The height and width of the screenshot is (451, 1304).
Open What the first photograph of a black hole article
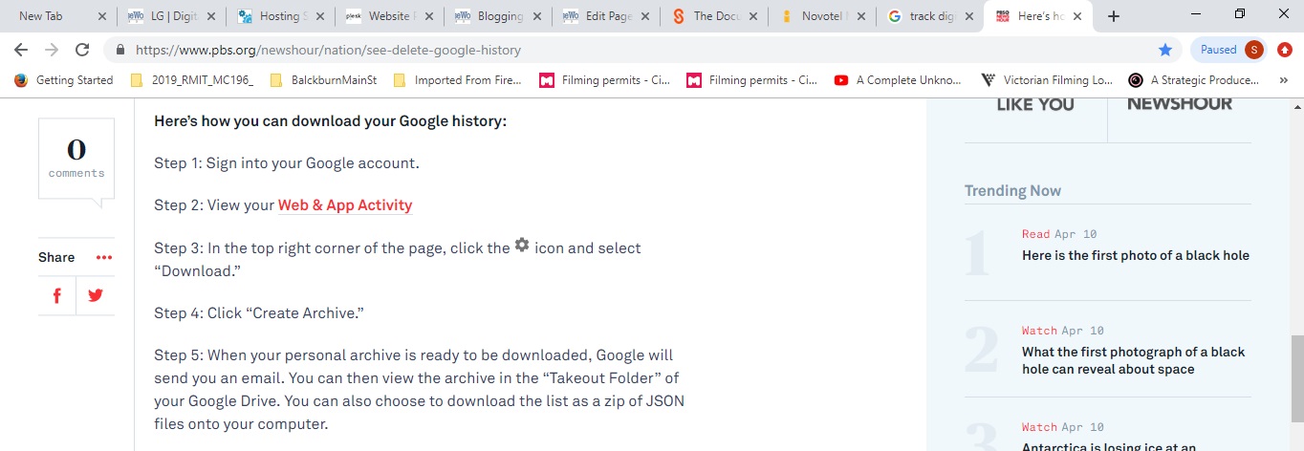click(x=1134, y=360)
